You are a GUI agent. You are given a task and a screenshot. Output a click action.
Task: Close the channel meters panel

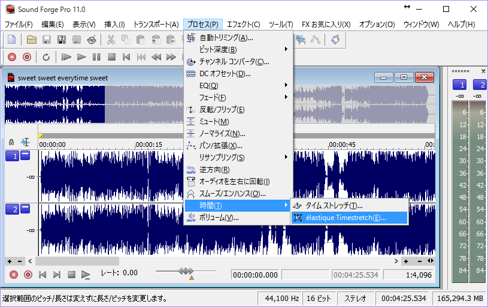483,71
